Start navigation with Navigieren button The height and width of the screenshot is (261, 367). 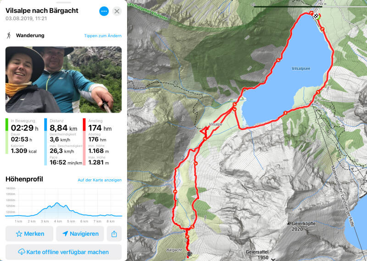pos(80,233)
